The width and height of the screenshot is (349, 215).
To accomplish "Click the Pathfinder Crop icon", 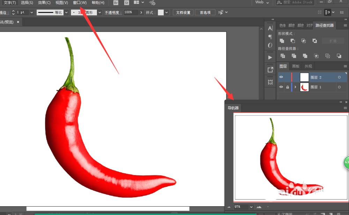I will [316, 56].
